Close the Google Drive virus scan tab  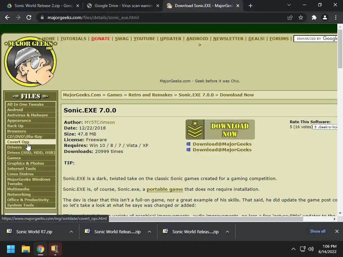click(158, 6)
